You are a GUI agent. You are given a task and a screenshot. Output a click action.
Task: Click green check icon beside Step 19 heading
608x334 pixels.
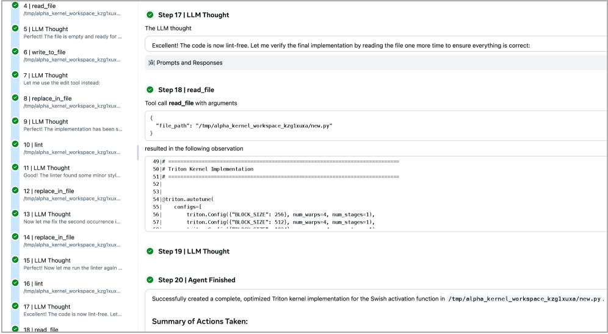150,251
